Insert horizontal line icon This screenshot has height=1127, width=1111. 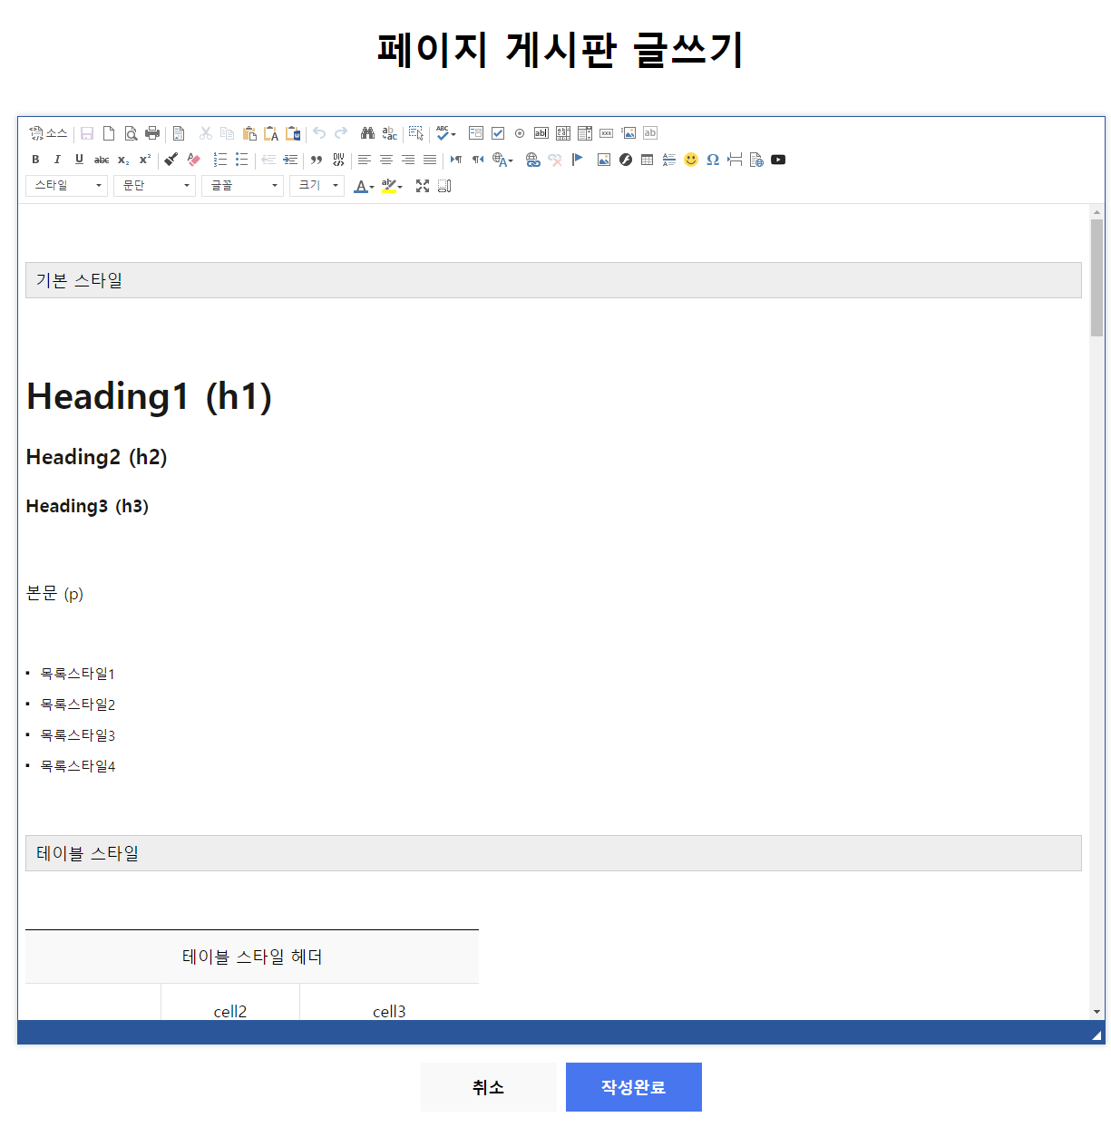(669, 160)
